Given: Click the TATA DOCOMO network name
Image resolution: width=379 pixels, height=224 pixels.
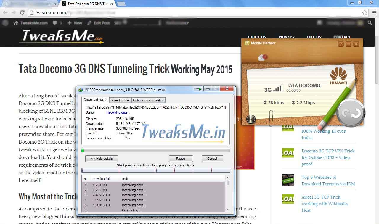Looking at the screenshot, I should tap(303, 86).
